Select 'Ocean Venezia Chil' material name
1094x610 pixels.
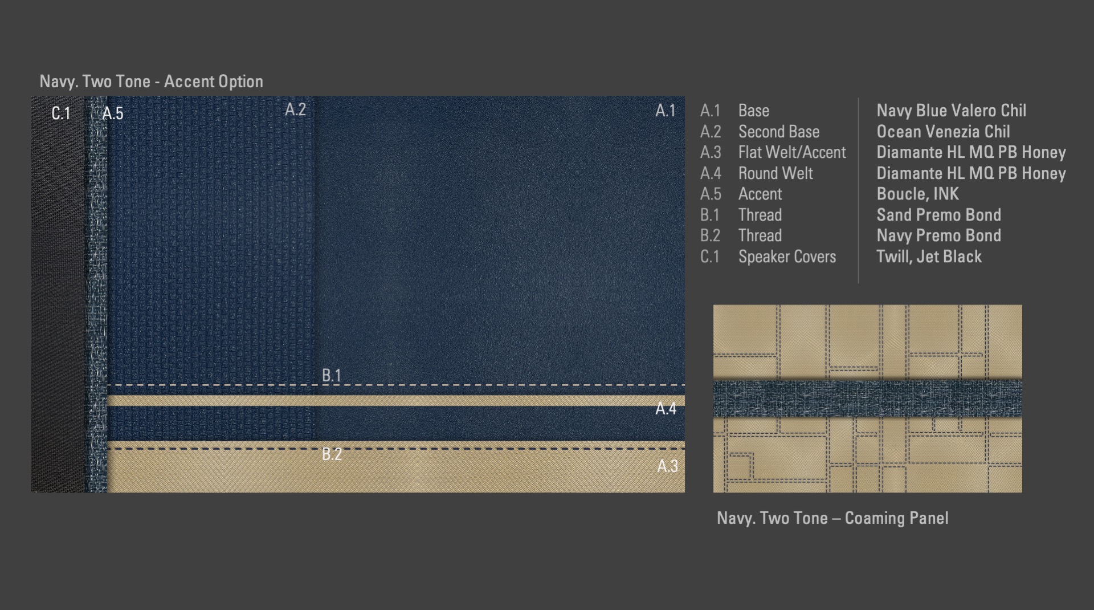pyautogui.click(x=943, y=132)
